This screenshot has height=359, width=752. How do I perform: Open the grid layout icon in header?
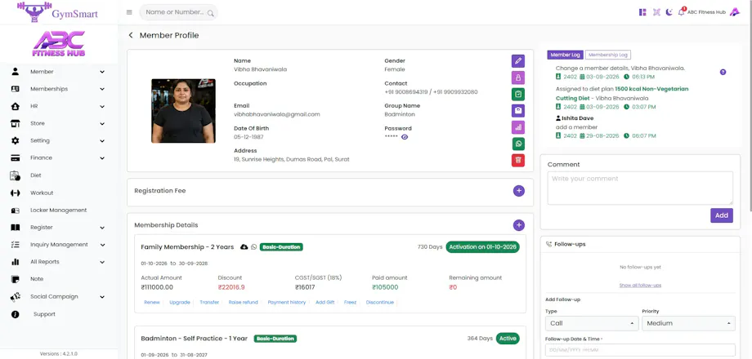[x=642, y=12]
